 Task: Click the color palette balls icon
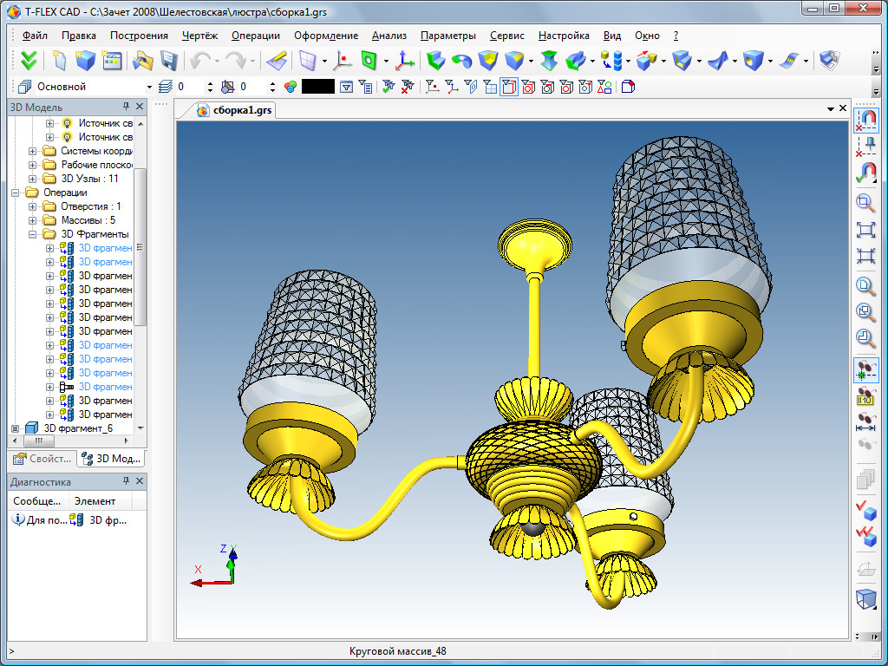click(291, 87)
